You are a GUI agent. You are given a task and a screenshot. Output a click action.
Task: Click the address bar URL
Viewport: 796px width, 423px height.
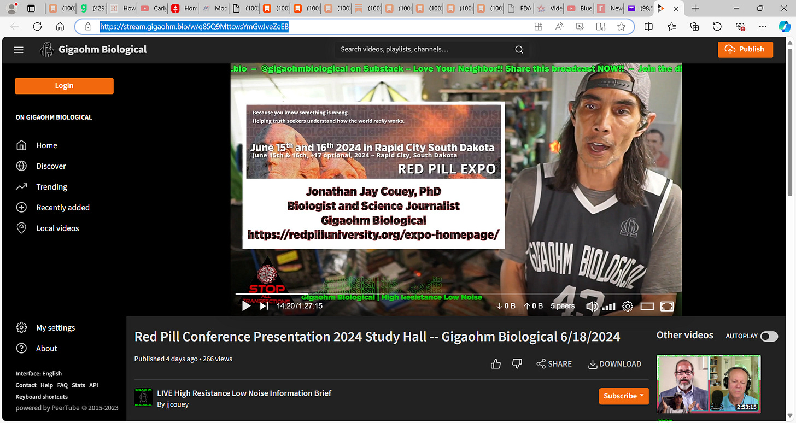click(194, 26)
